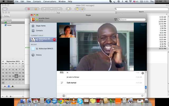Open iTunes from the Dock
This screenshot has height=106, width=169.
pos(48,101)
